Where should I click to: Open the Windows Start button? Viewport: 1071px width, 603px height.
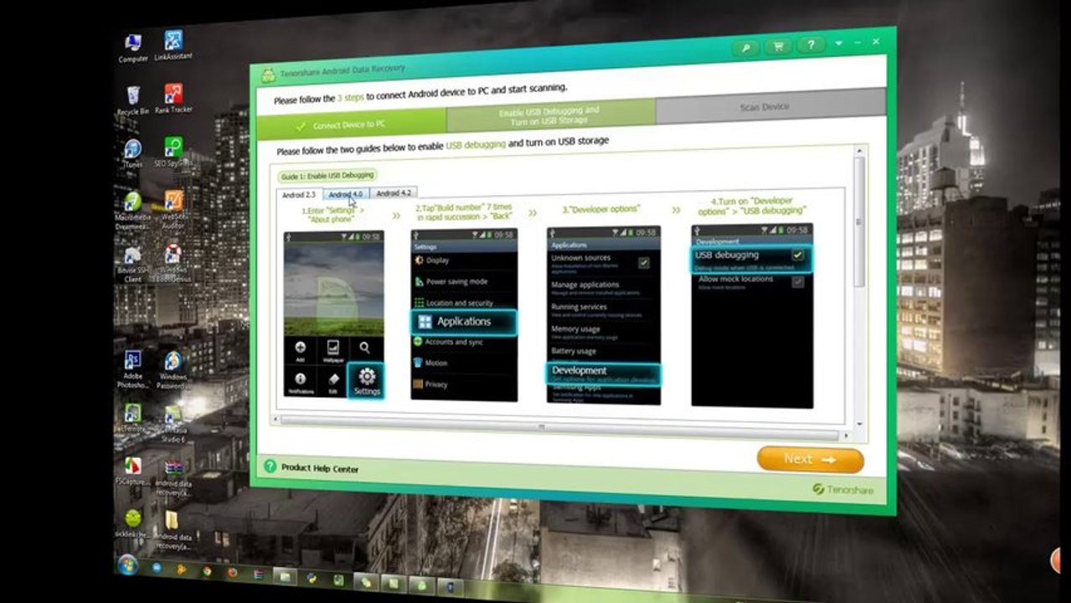[129, 564]
